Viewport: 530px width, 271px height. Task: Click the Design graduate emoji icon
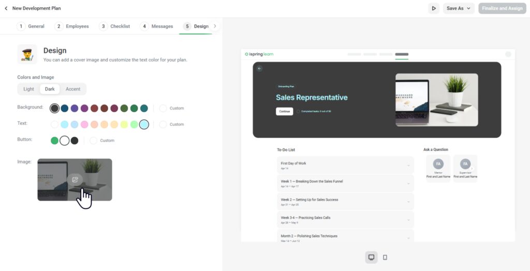point(27,54)
